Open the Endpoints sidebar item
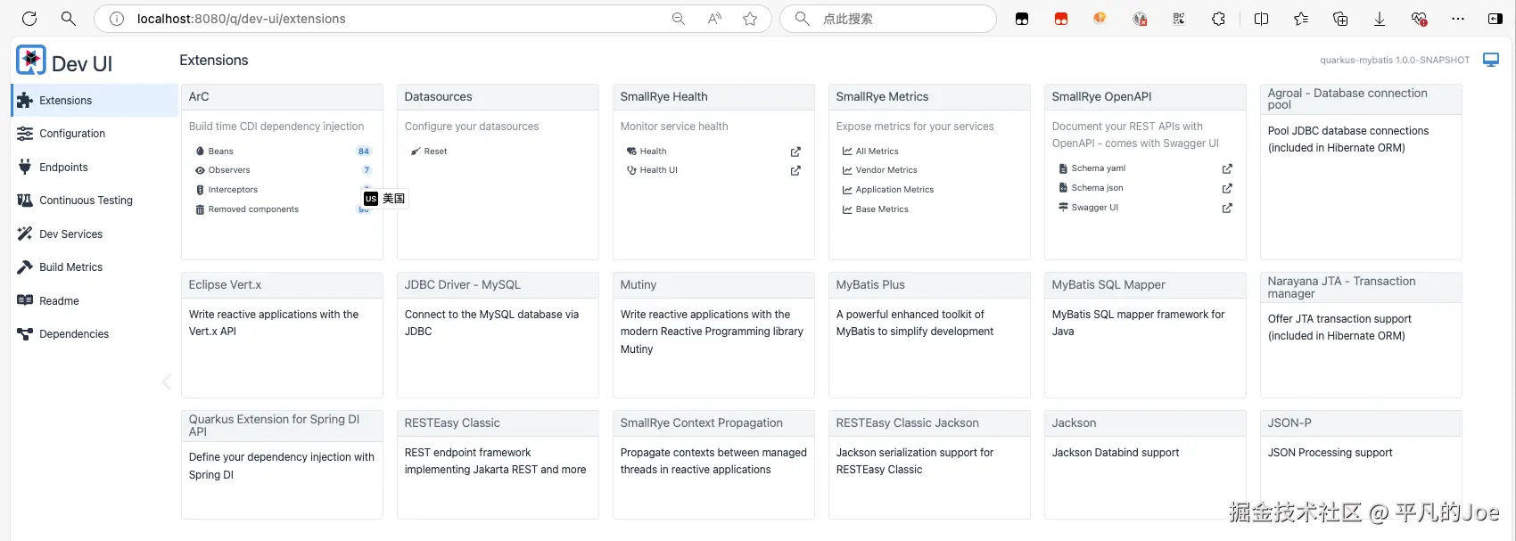 click(95, 168)
